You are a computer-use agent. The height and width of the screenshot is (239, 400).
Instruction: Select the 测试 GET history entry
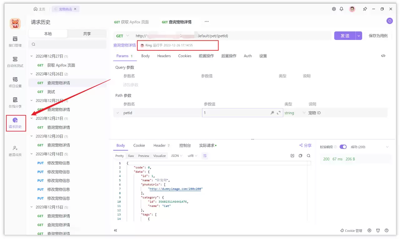67,92
